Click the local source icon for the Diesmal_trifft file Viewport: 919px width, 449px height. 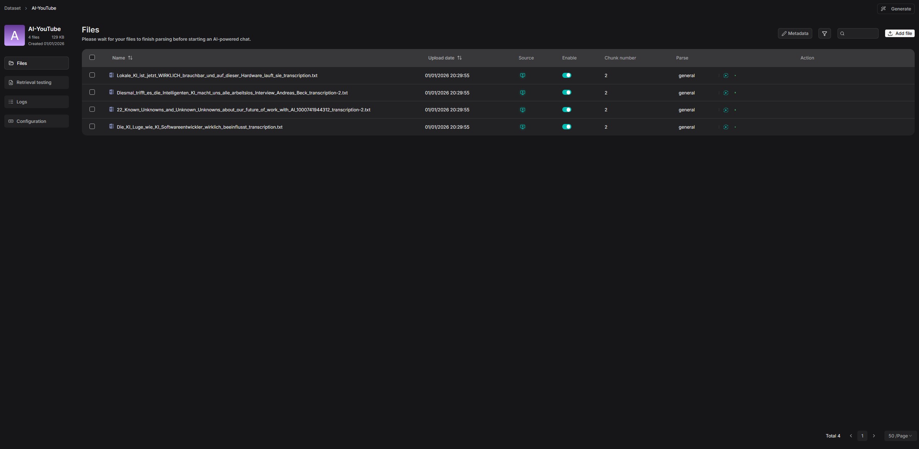coord(522,93)
